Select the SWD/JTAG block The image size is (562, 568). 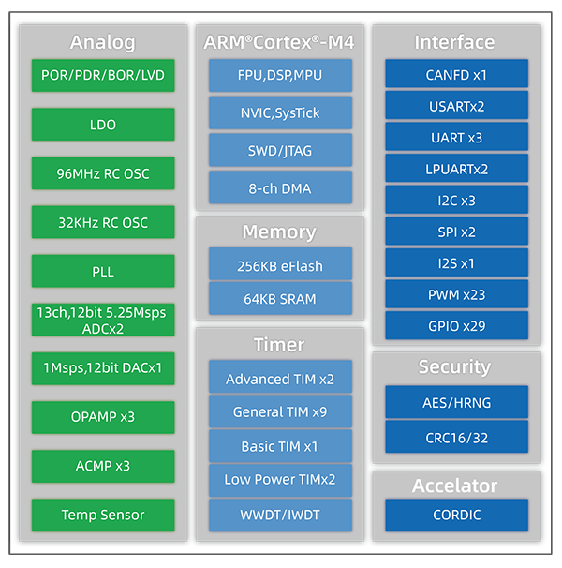tap(280, 150)
